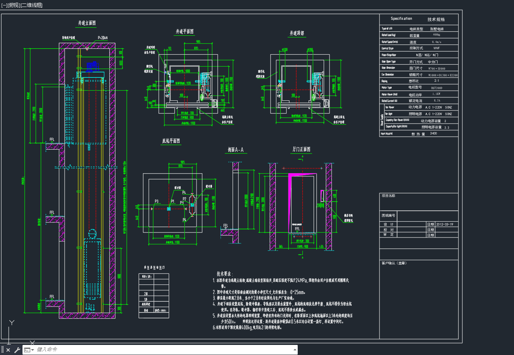Select the 技术规格 header text
This screenshot has width=514, height=355.
point(436,19)
